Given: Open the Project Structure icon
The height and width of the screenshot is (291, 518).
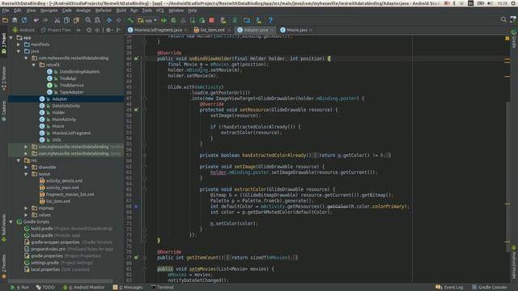Looking at the screenshot, I should (x=247, y=20).
